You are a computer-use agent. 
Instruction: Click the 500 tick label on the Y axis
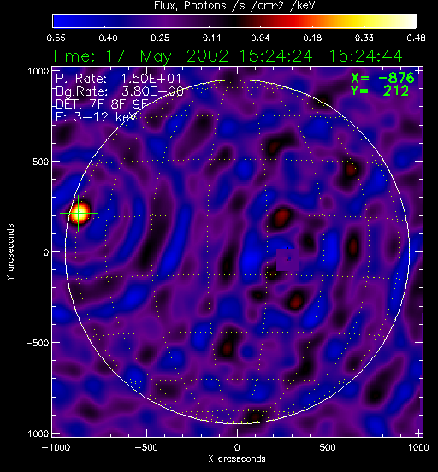pyautogui.click(x=40, y=162)
